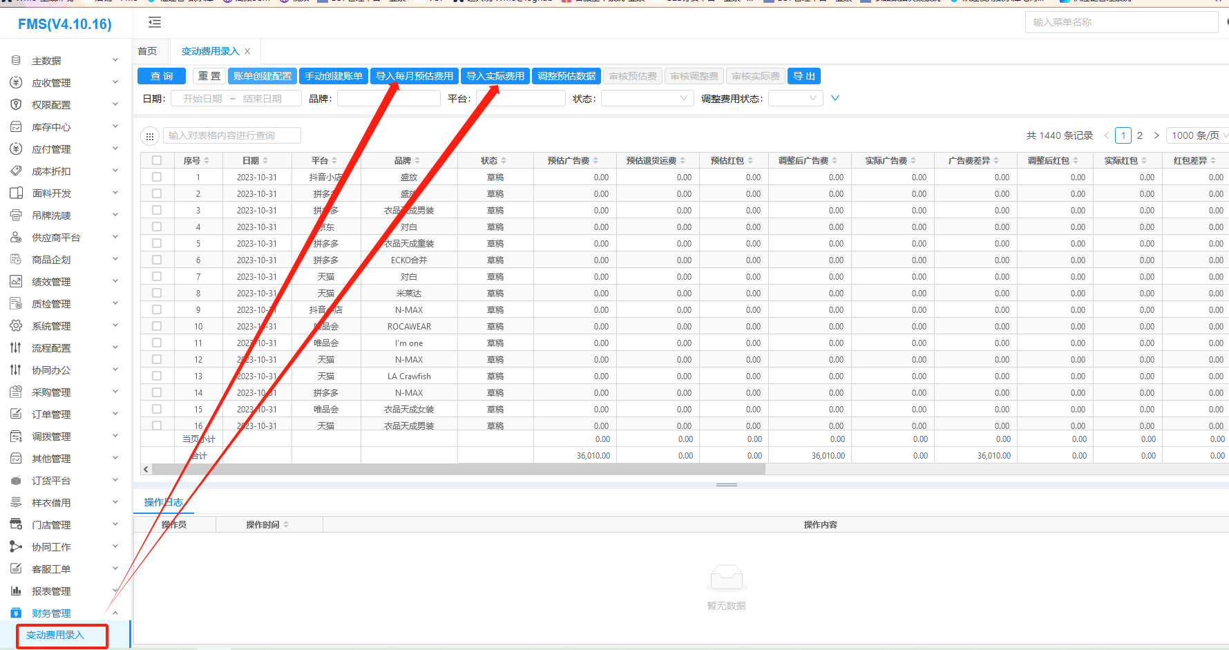This screenshot has height=650, width=1229.
Task: Open the 调整费用状态 dropdown
Action: tap(795, 99)
